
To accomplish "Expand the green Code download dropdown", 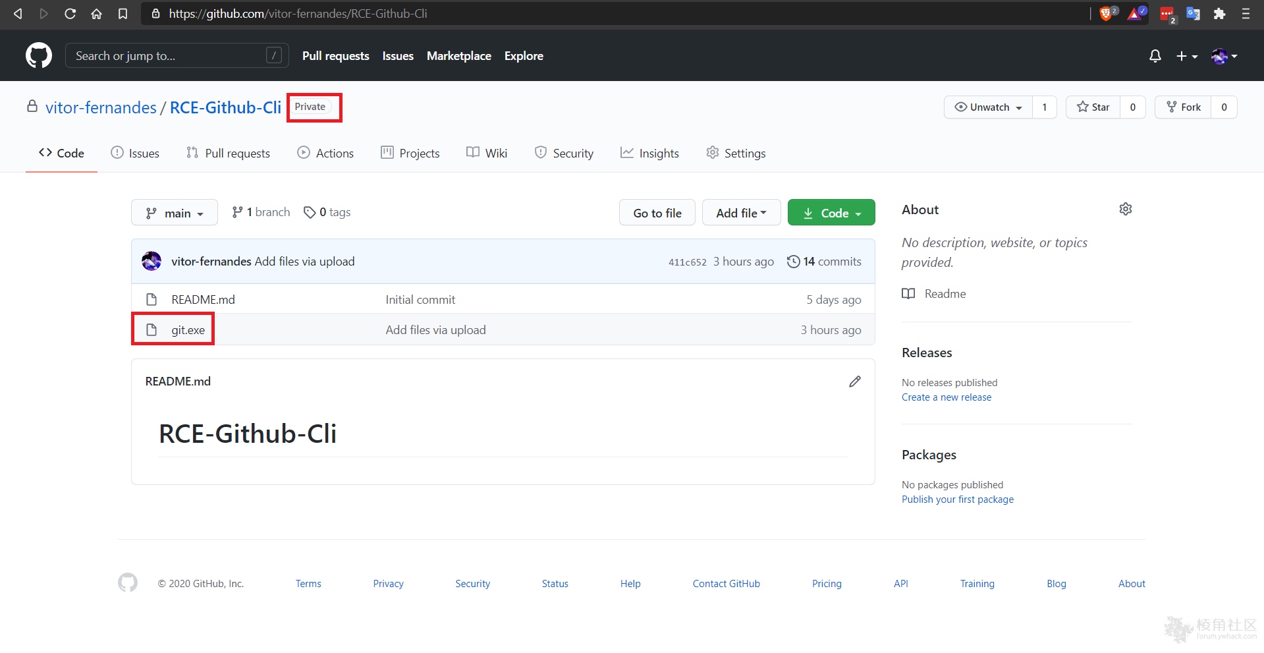I will [831, 213].
